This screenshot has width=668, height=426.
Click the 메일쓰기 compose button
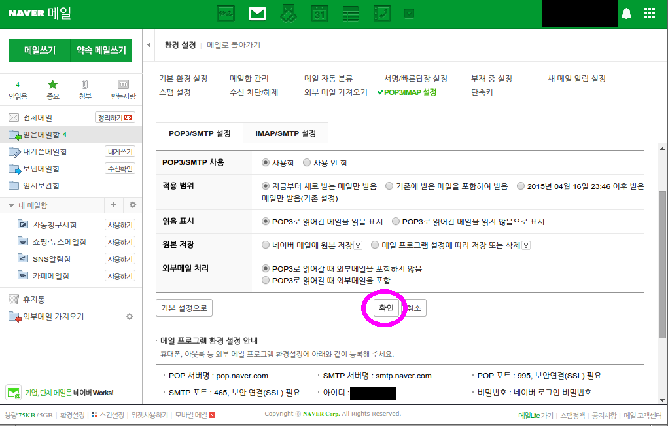tap(38, 50)
